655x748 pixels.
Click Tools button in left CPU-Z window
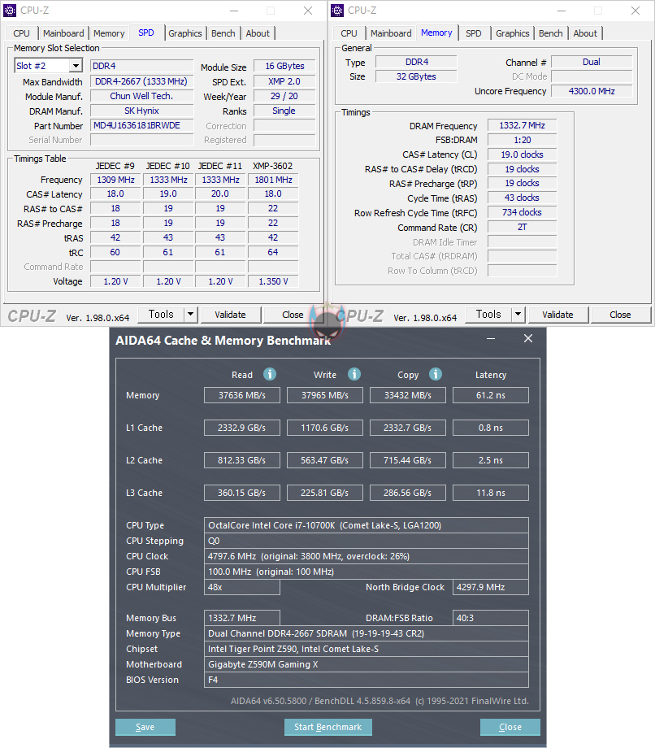[161, 315]
